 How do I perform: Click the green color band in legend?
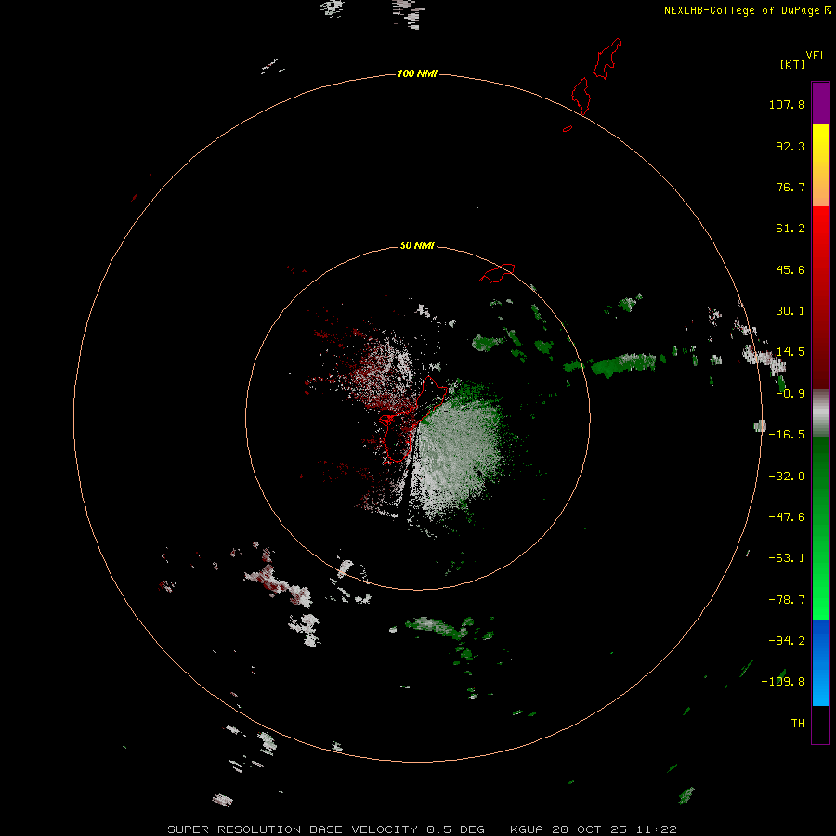tap(820, 528)
